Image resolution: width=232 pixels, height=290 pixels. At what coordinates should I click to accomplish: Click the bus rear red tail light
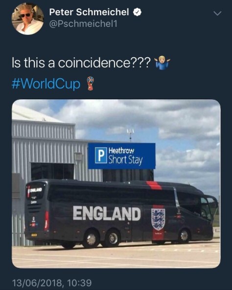tap(46, 221)
